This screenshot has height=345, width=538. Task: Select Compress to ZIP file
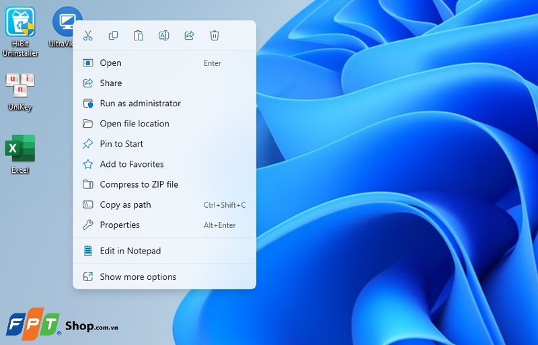(x=139, y=184)
